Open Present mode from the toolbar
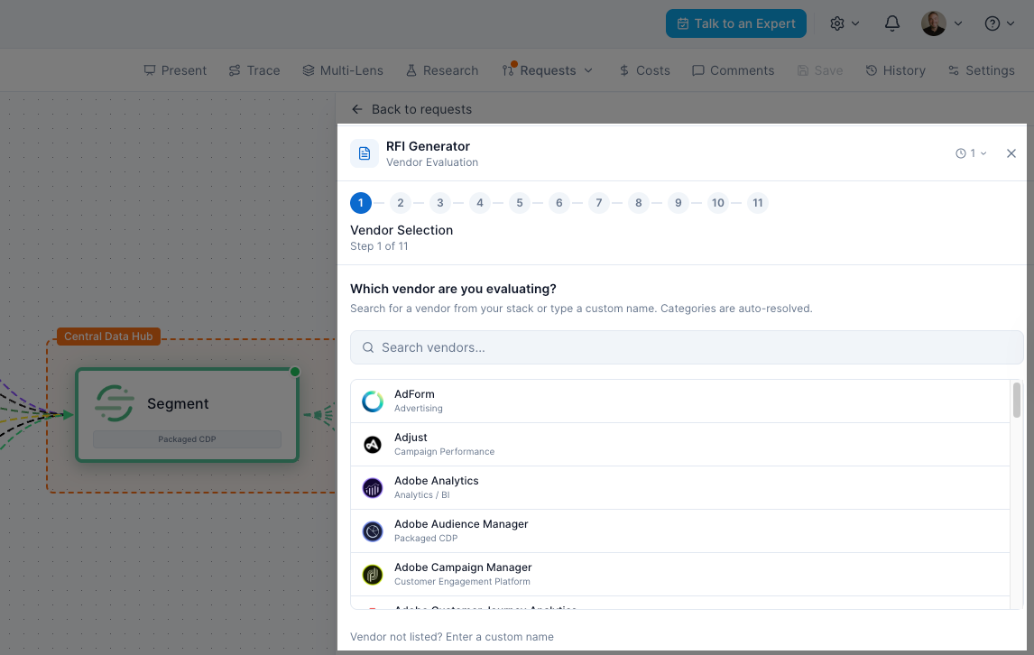 tap(175, 70)
